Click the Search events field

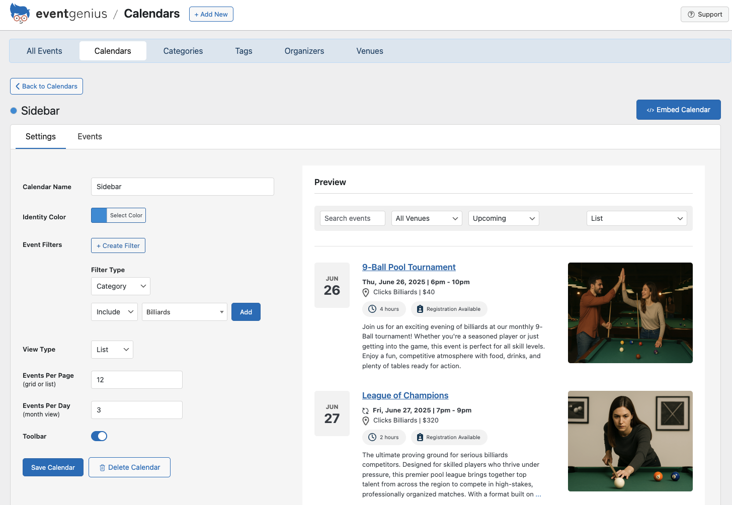pyautogui.click(x=353, y=218)
